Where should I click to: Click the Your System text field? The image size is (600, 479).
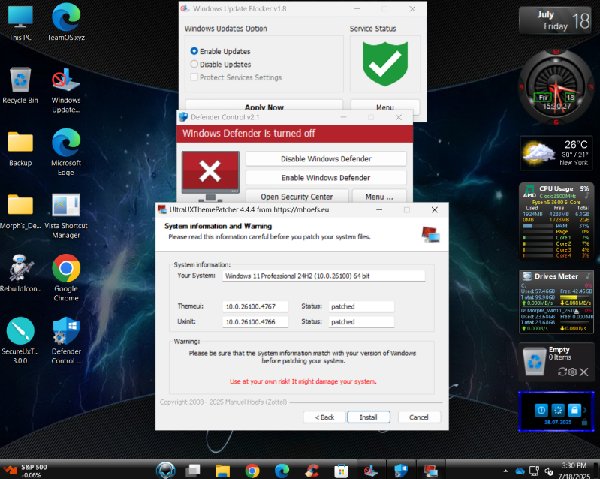pyautogui.click(x=324, y=276)
